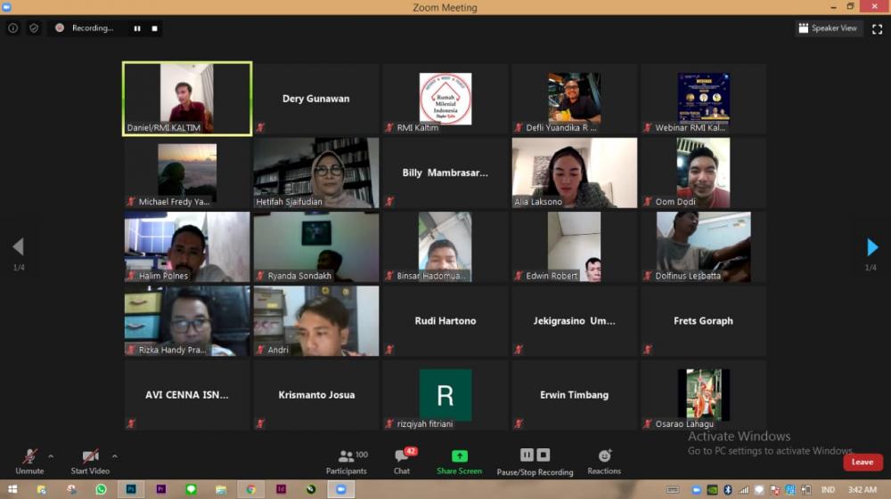Leave the meeting

tap(862, 463)
